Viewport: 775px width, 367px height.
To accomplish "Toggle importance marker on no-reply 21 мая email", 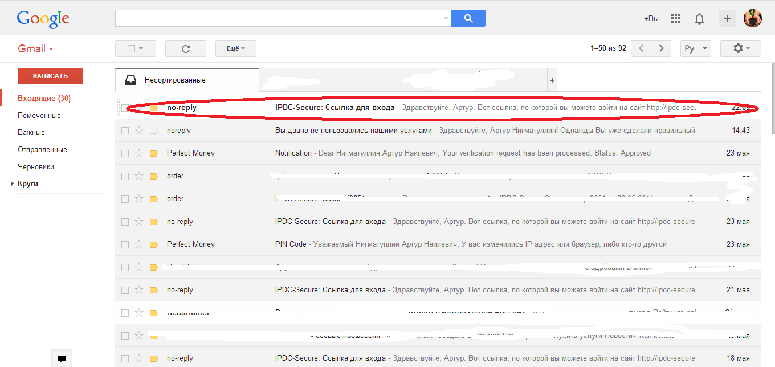I will pyautogui.click(x=153, y=290).
